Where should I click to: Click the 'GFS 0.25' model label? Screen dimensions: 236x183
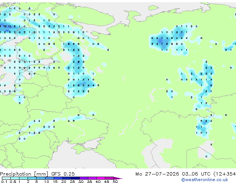tap(63, 174)
